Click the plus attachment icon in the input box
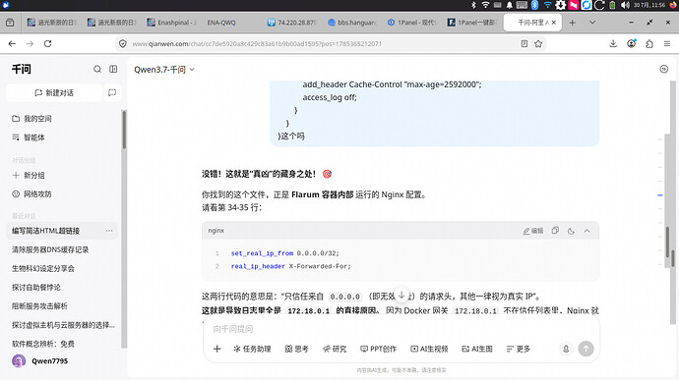 pyautogui.click(x=216, y=349)
